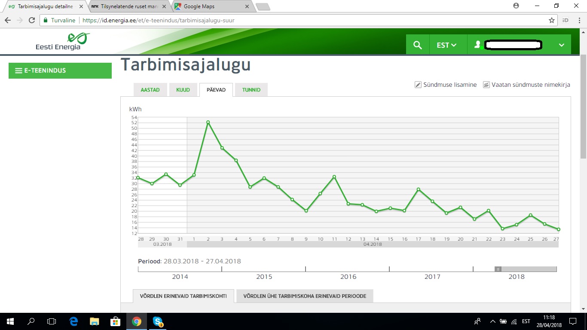Expand the E-TEENINDUS hamburger menu

click(18, 70)
